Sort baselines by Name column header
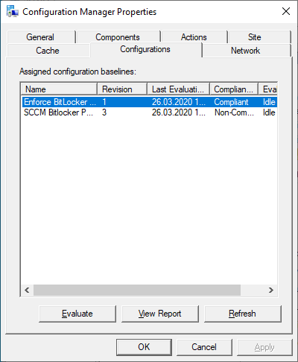The height and width of the screenshot is (362, 298). pos(59,89)
